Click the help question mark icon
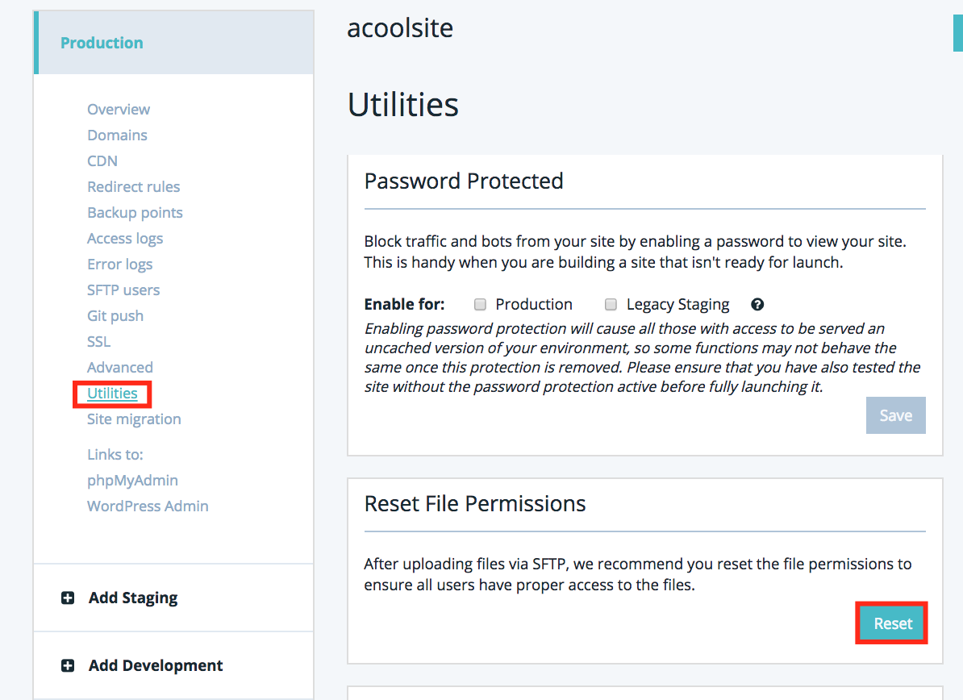 point(757,304)
